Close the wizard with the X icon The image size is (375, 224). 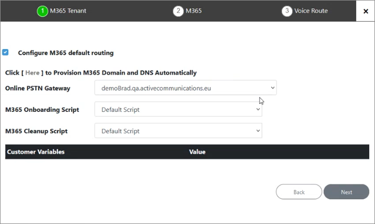(366, 11)
